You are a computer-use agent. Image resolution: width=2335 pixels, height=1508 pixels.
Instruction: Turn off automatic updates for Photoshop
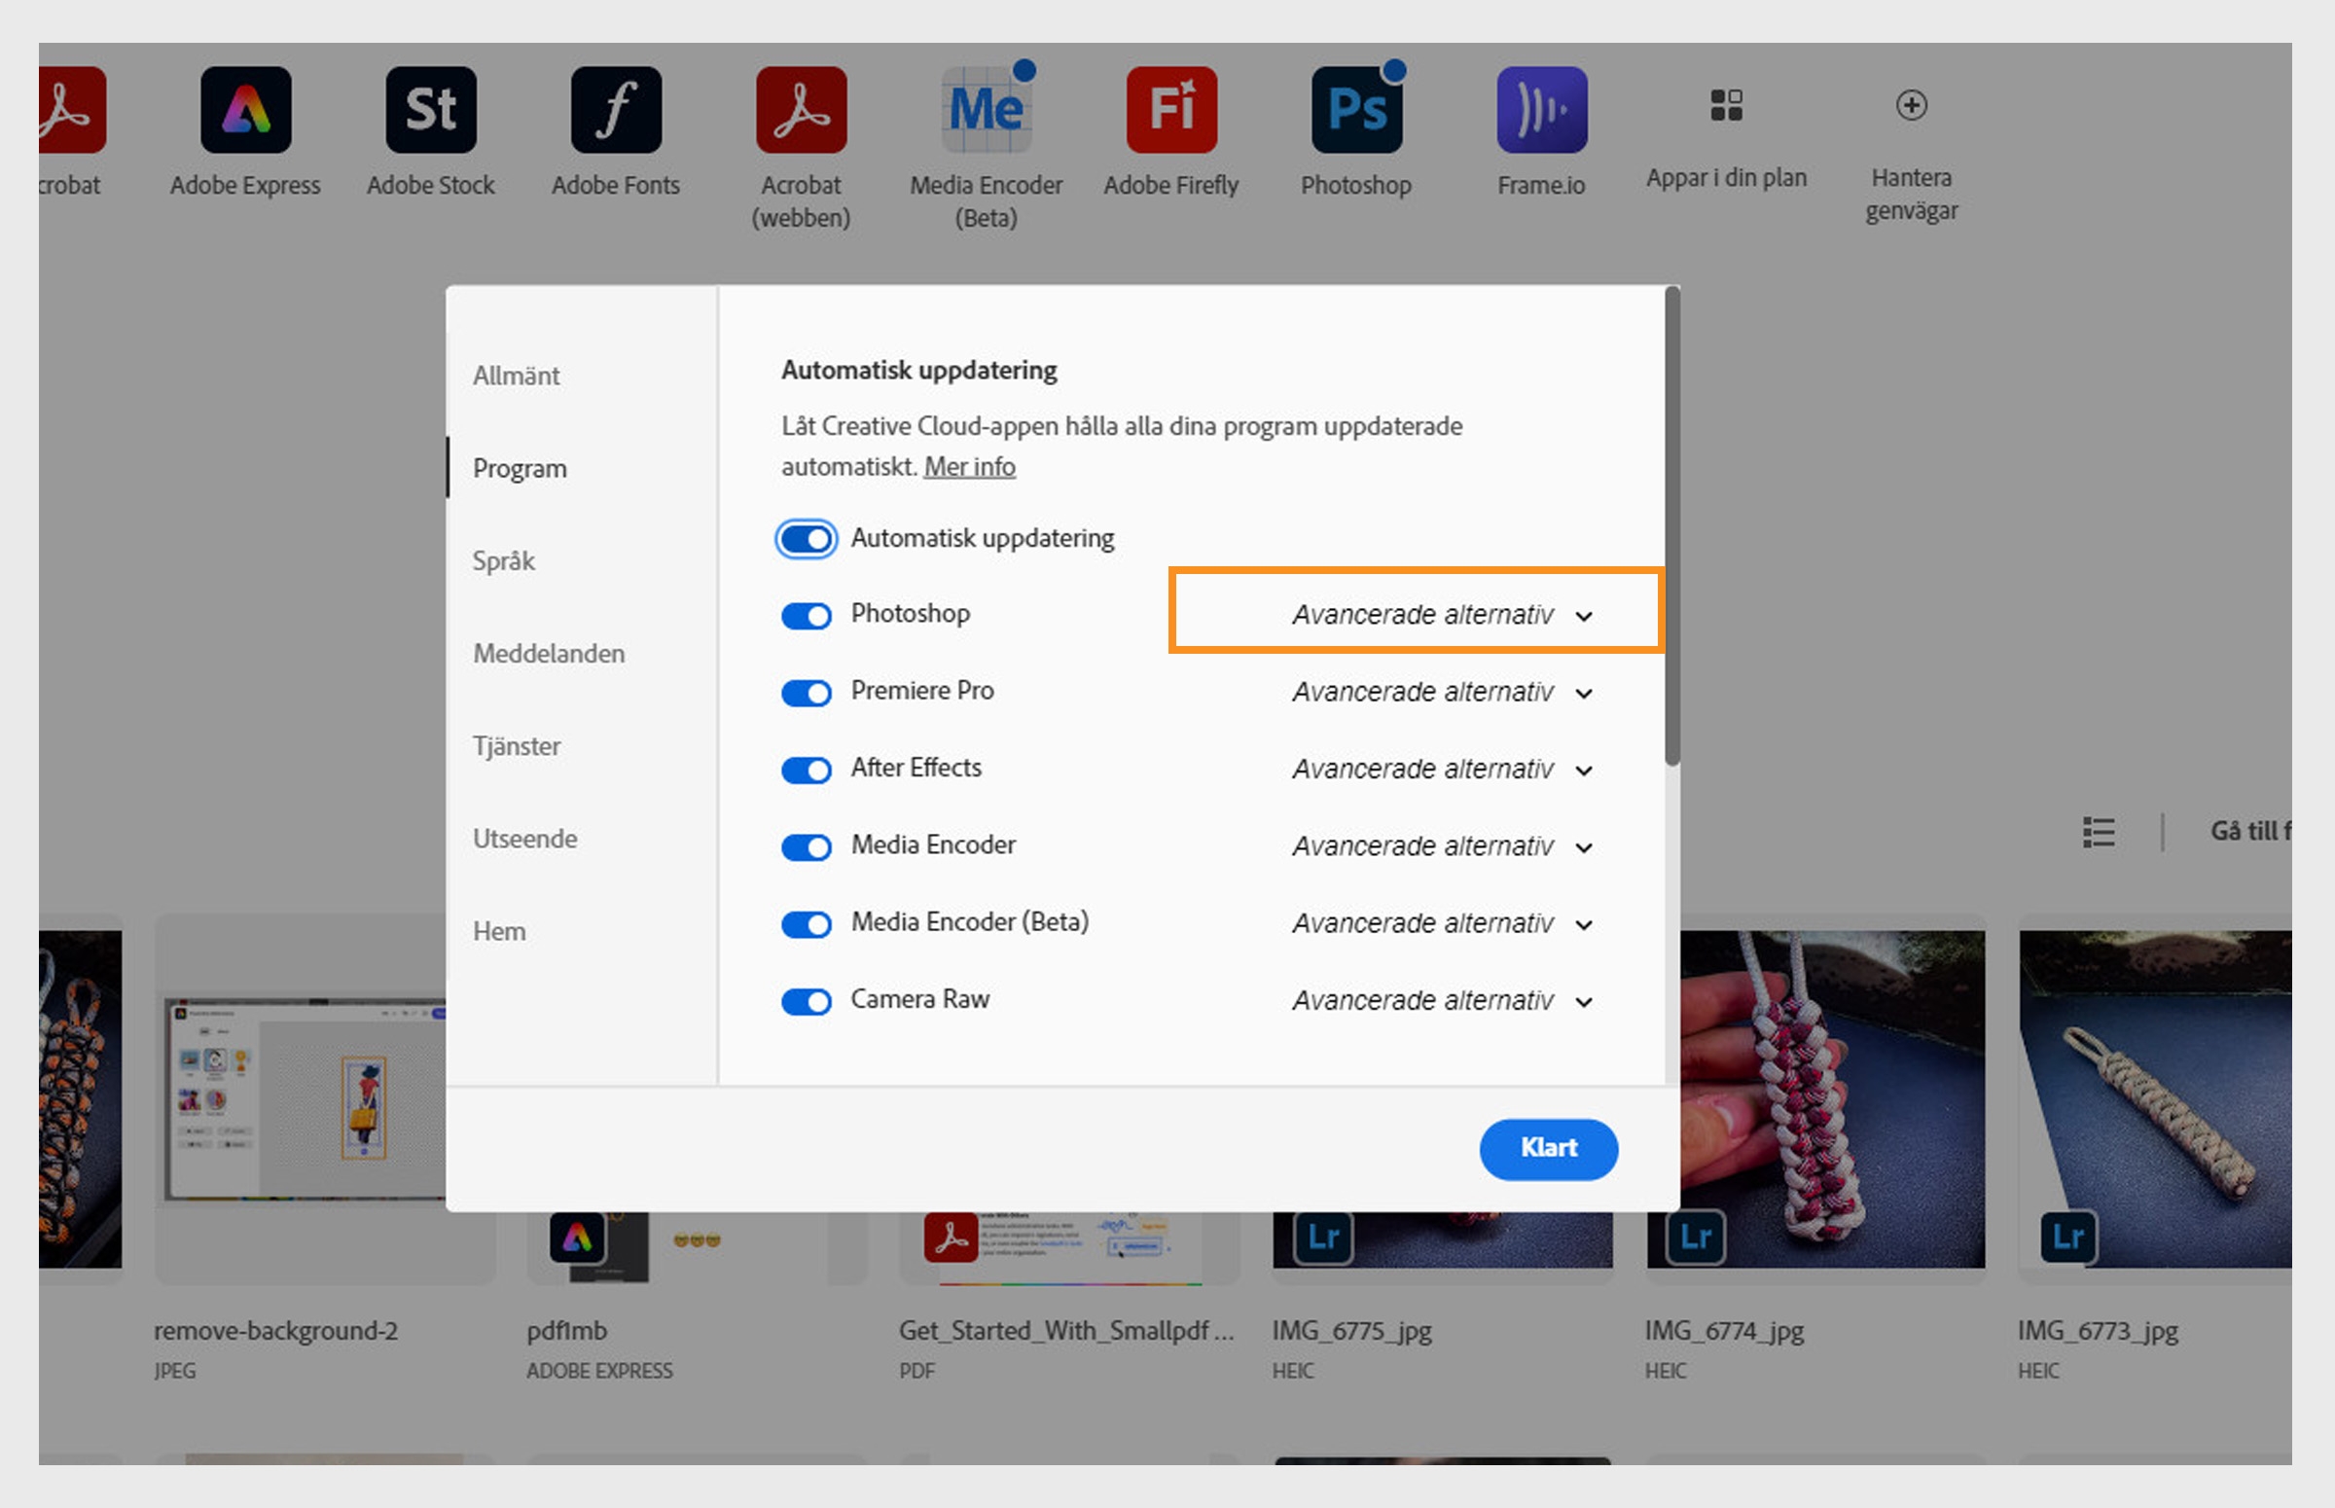pos(805,615)
